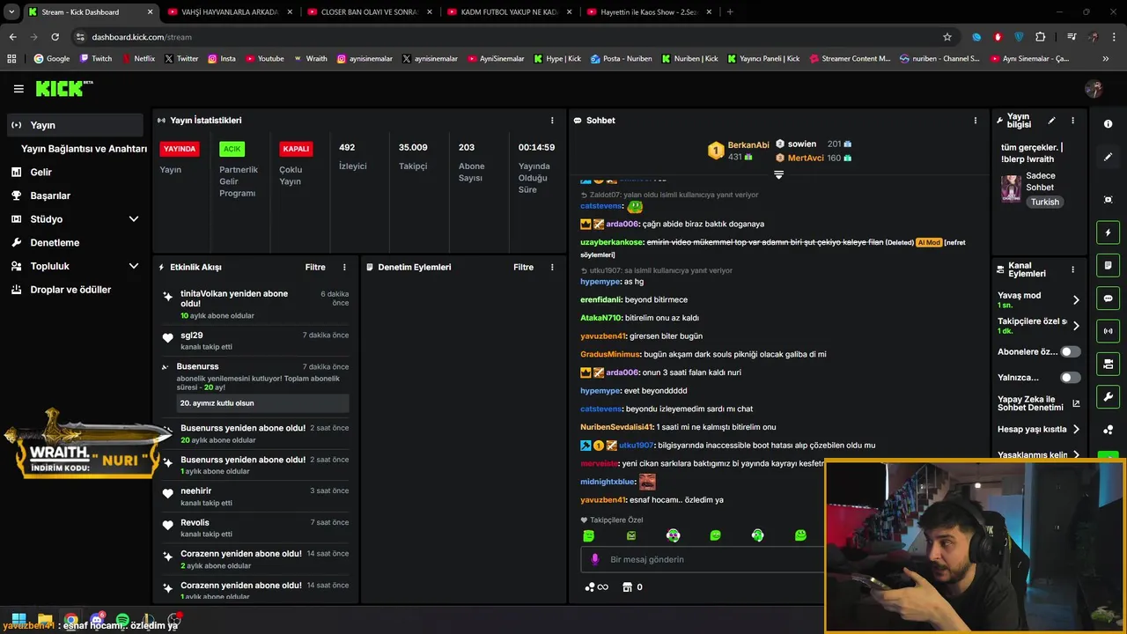Image resolution: width=1127 pixels, height=634 pixels.
Task: Insert the last green frog emote in chat bar
Action: pyautogui.click(x=799, y=535)
